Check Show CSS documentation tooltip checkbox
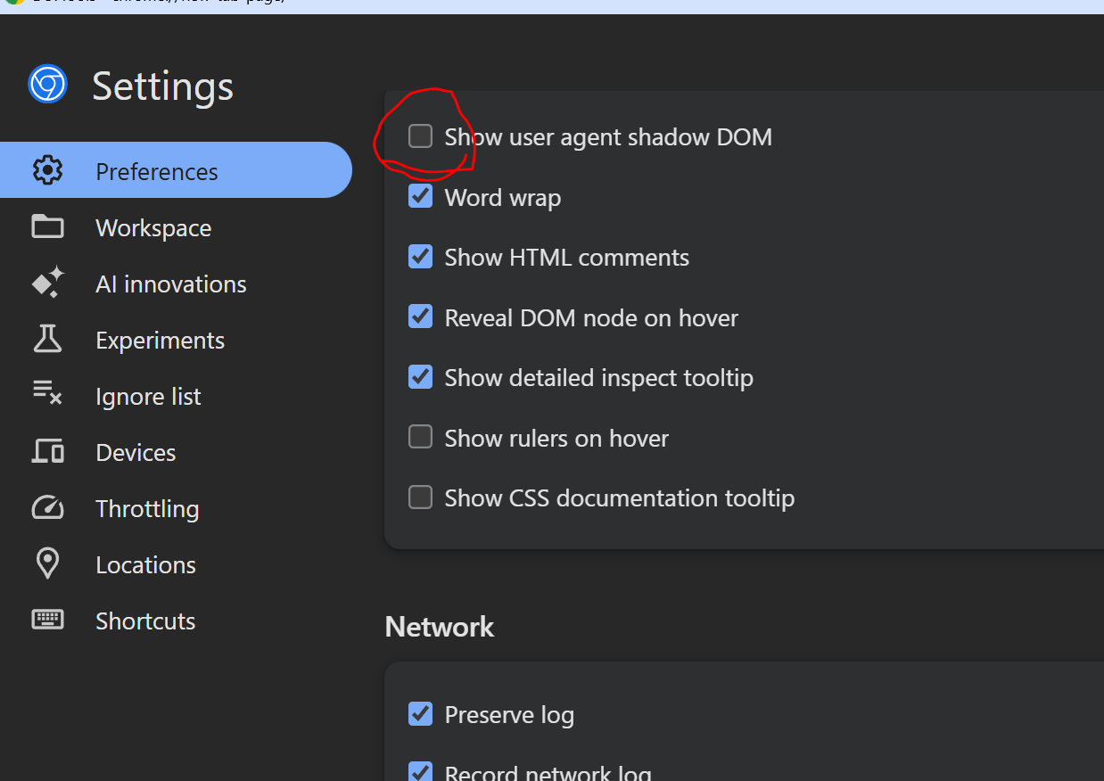 coord(420,497)
